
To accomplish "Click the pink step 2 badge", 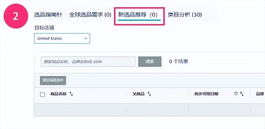I will click(16, 16).
